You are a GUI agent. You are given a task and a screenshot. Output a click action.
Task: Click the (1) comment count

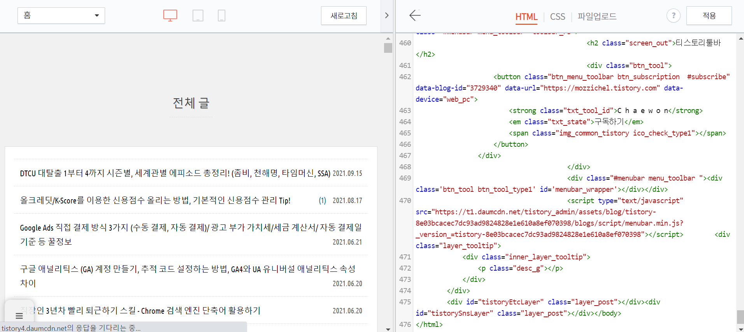pos(323,200)
